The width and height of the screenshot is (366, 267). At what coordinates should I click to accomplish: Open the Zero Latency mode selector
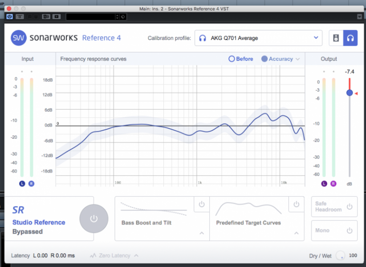pyautogui.click(x=114, y=255)
